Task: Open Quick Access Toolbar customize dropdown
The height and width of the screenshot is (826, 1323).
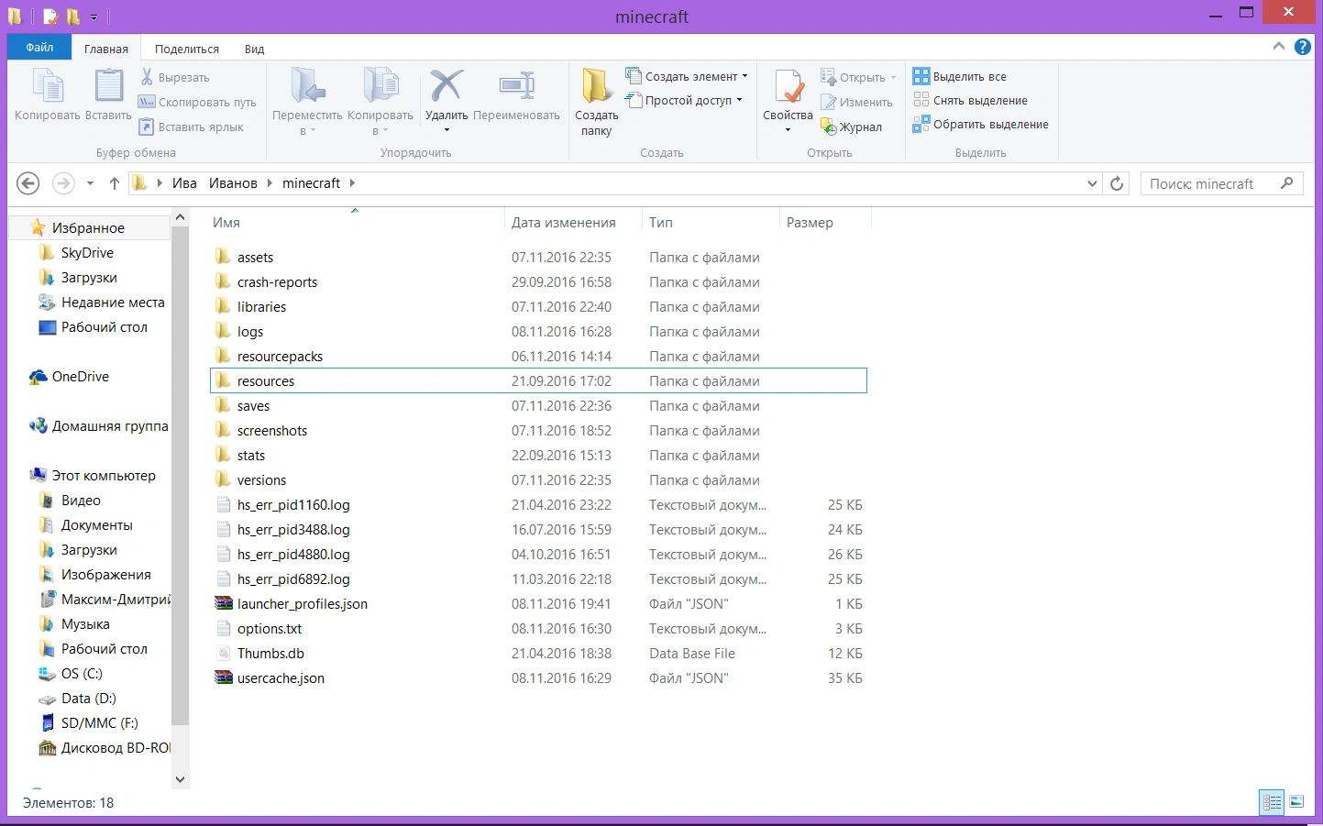Action: click(x=94, y=17)
